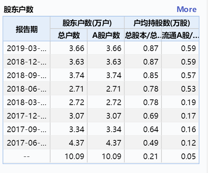
Task: Open the More link for 股东户数
Action: coord(187,9)
